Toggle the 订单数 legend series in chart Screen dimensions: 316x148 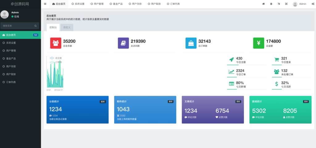pos(56,62)
